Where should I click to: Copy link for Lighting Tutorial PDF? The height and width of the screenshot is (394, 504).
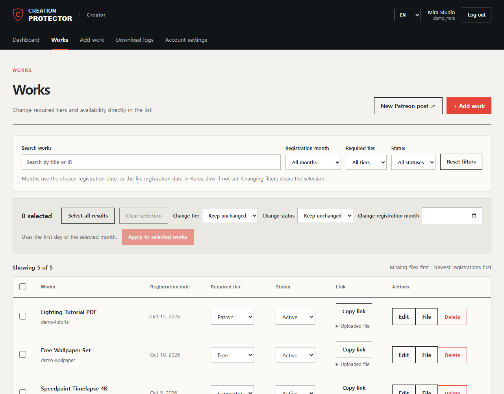click(354, 311)
